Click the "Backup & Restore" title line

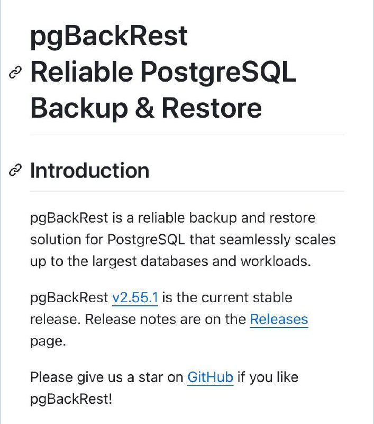pos(146,108)
